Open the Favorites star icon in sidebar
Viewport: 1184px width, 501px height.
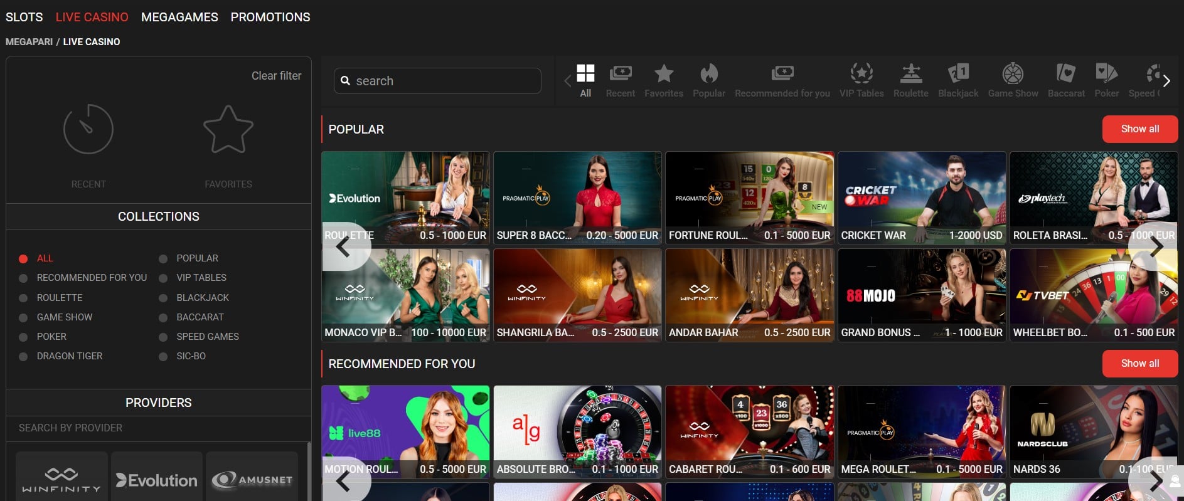click(x=228, y=129)
